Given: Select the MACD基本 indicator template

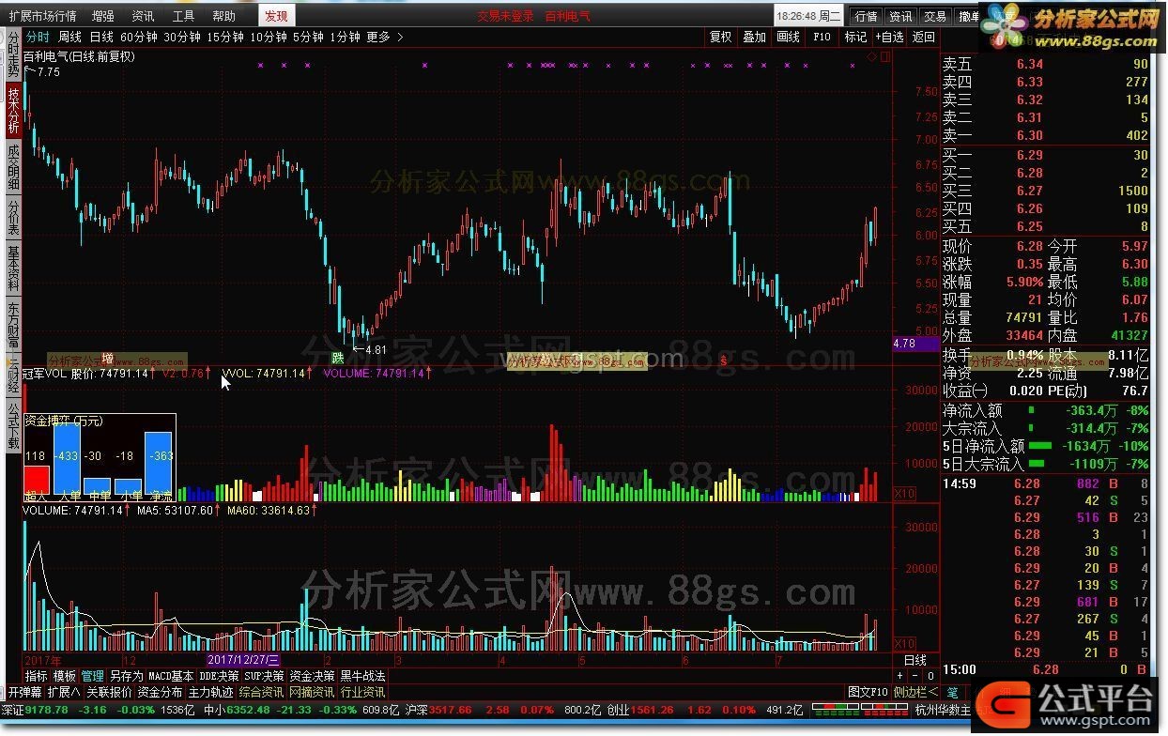Looking at the screenshot, I should 171,676.
